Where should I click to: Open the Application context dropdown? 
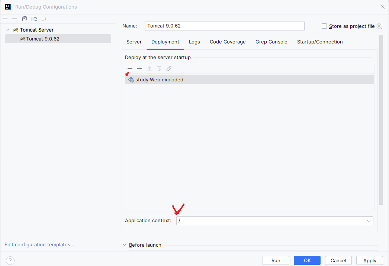(369, 221)
